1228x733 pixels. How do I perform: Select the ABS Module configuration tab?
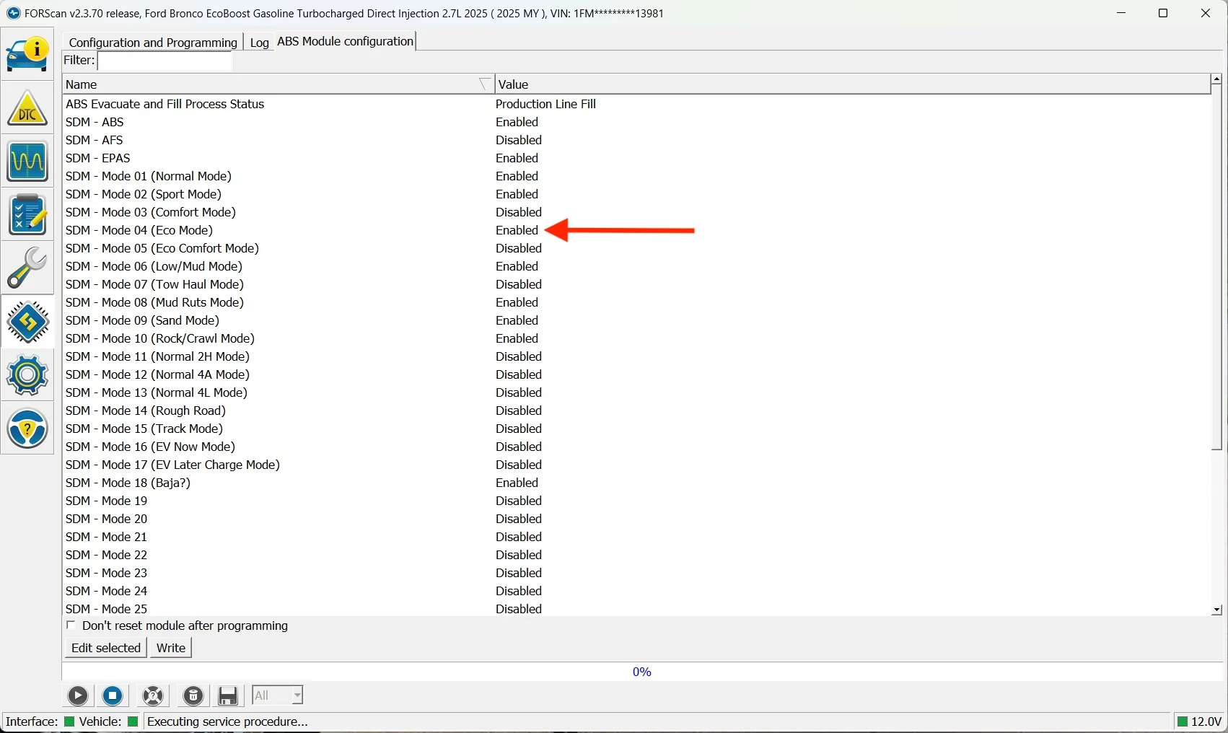click(345, 42)
